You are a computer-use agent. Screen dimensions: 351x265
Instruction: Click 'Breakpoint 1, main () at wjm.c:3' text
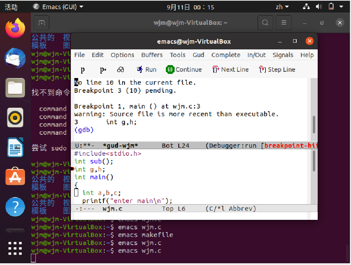tap(137, 106)
